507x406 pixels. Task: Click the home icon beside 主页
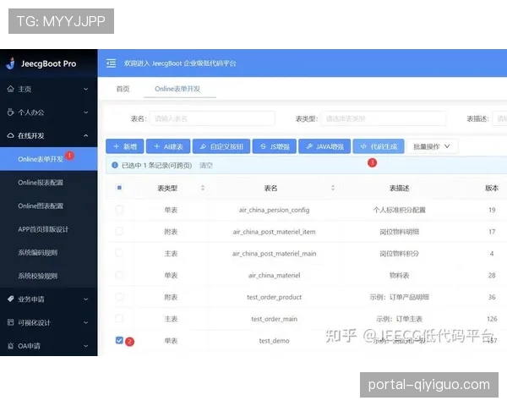click(x=11, y=89)
